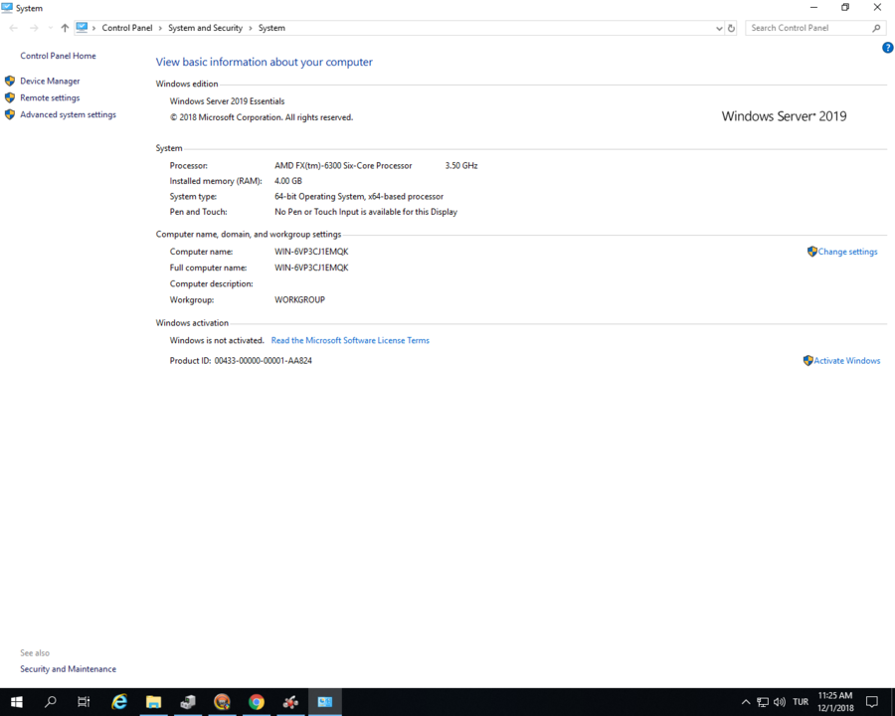The height and width of the screenshot is (716, 895).
Task: Click the red molecule-like app icon on taskbar
Action: tap(290, 702)
